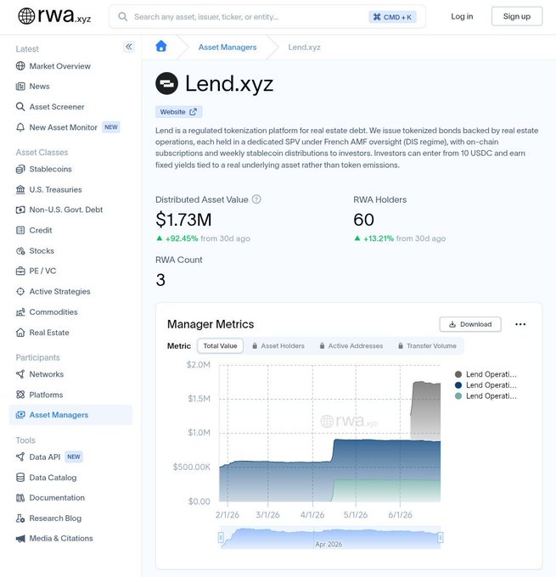The width and height of the screenshot is (556, 577).
Task: Click the Networks icon in sidebar
Action: 20,374
